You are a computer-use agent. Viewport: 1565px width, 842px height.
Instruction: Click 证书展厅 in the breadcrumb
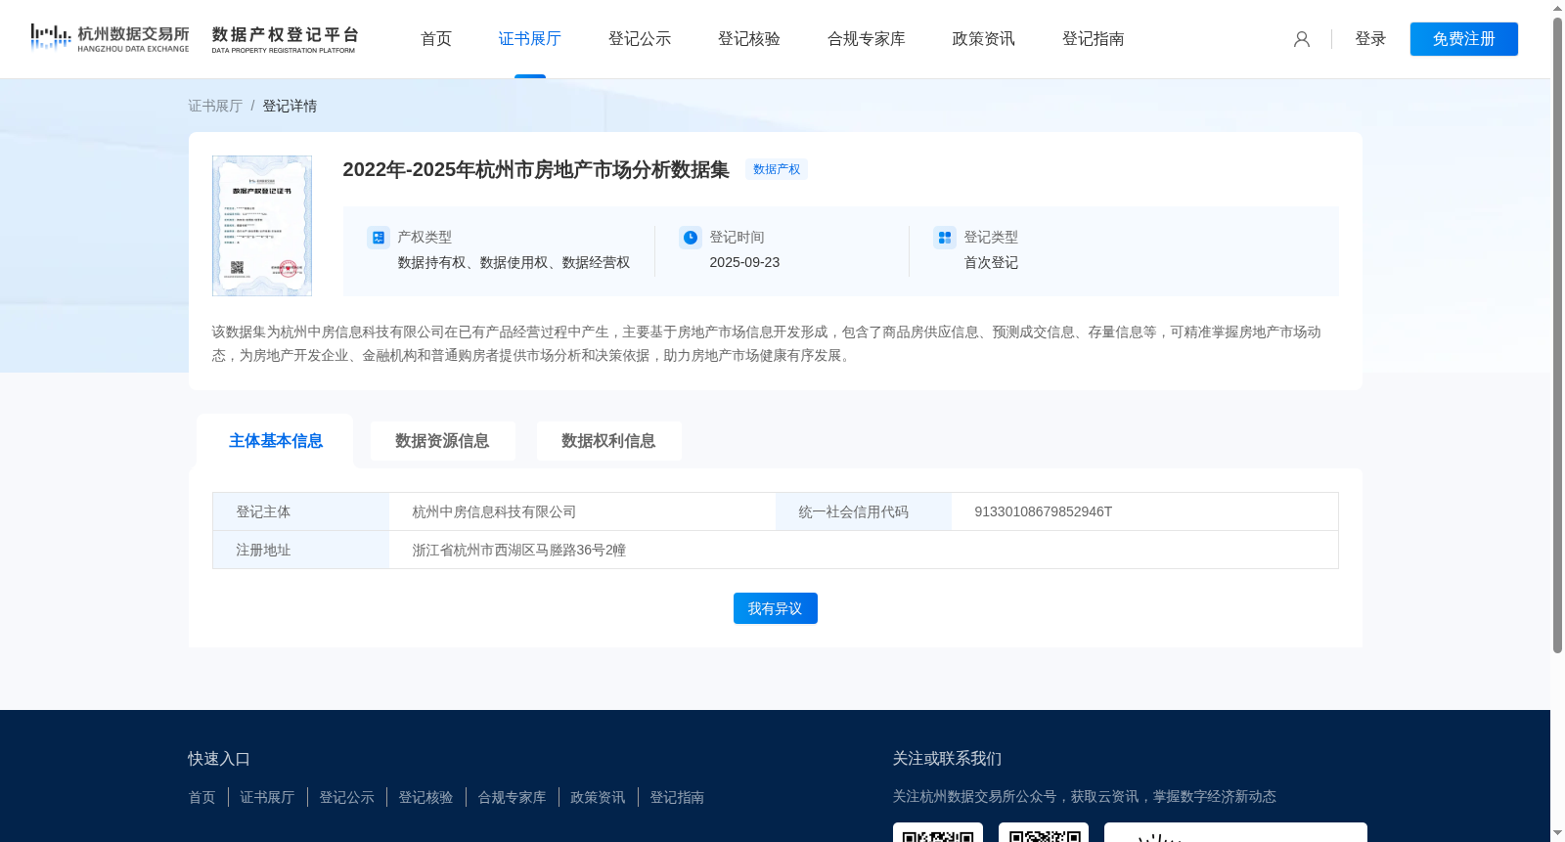215,106
